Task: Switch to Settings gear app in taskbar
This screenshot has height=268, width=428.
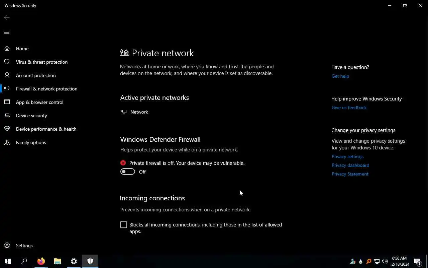Action: 74,261
